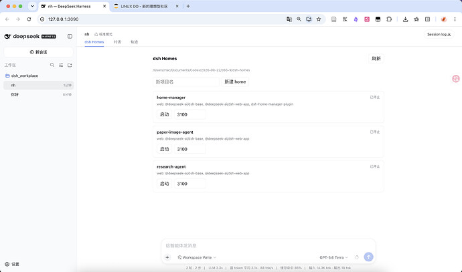
Task: Click the research-agent title
Action: click(171, 166)
